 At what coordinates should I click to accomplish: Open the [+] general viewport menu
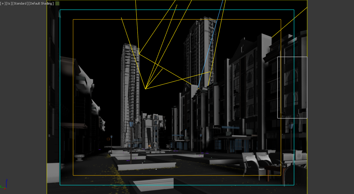3,3
